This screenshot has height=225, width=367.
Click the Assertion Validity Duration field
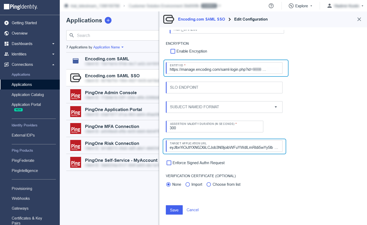point(215,126)
